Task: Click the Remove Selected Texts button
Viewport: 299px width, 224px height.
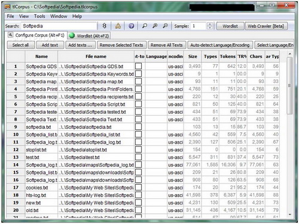Action: click(x=121, y=45)
